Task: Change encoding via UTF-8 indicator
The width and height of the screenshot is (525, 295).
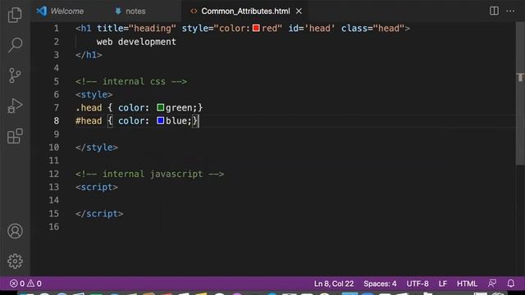Action: coord(418,284)
